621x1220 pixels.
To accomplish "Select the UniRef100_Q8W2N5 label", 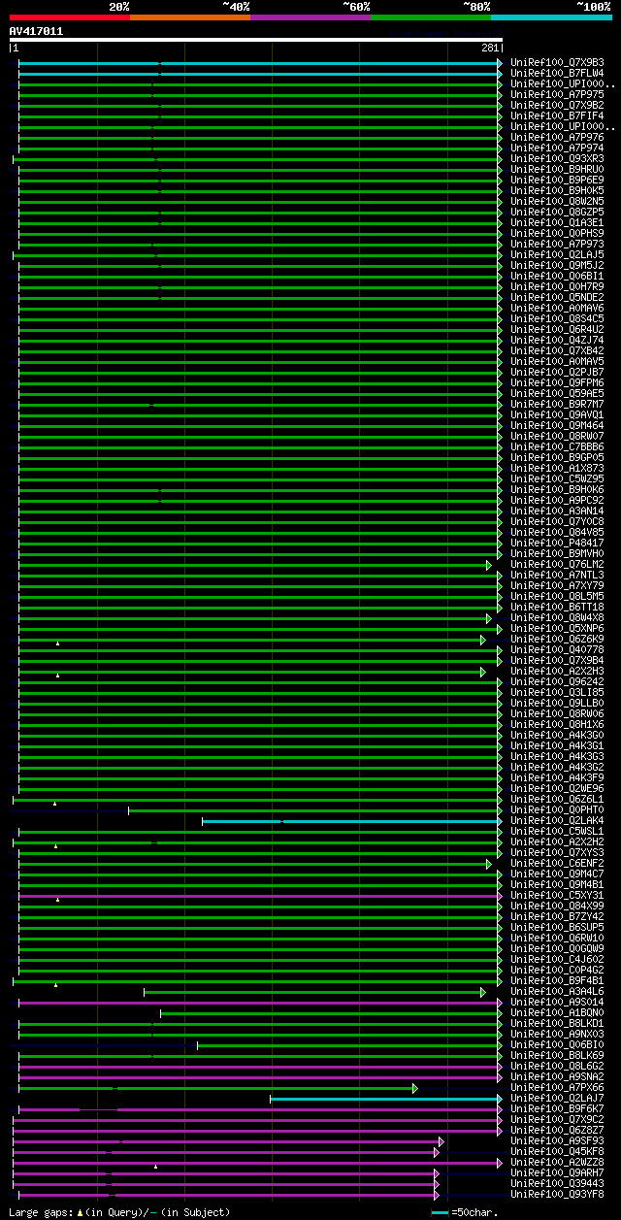I will [557, 202].
